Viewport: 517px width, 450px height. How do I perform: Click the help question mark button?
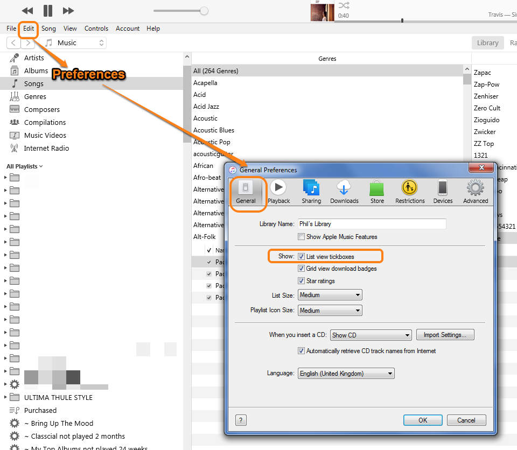(x=241, y=420)
